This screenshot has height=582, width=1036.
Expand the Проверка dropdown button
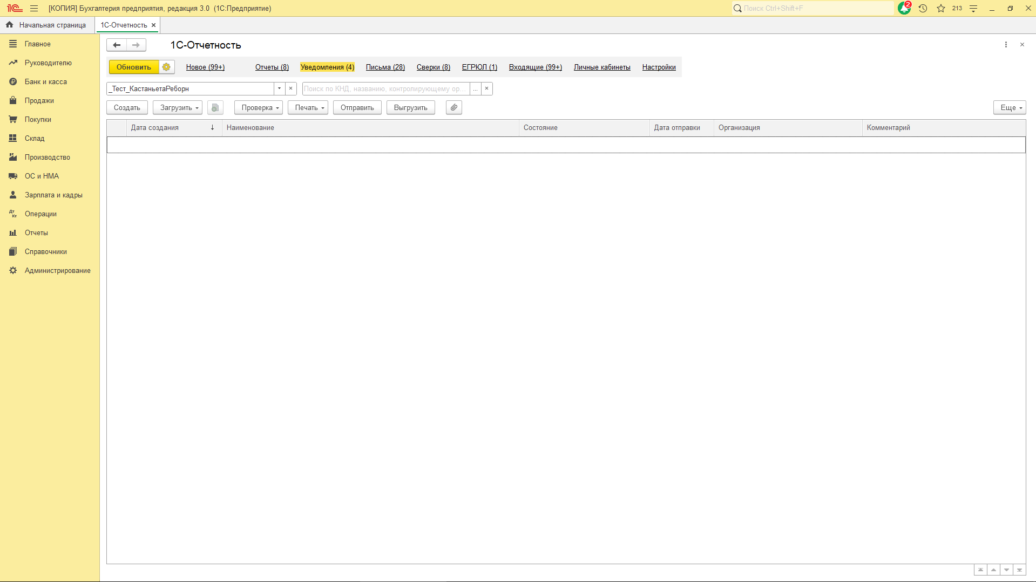tap(259, 107)
